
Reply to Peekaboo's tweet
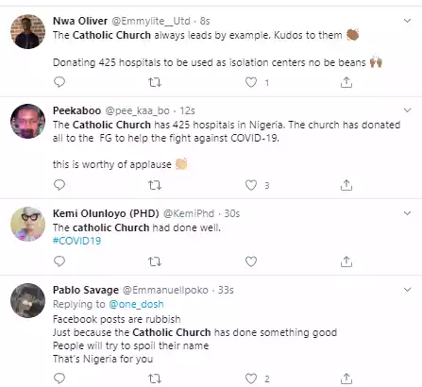tap(59, 185)
